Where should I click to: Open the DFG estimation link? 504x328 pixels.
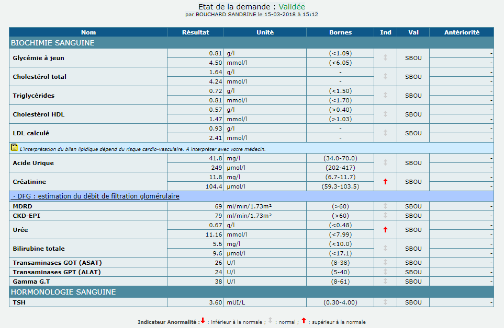pyautogui.click(x=95, y=196)
